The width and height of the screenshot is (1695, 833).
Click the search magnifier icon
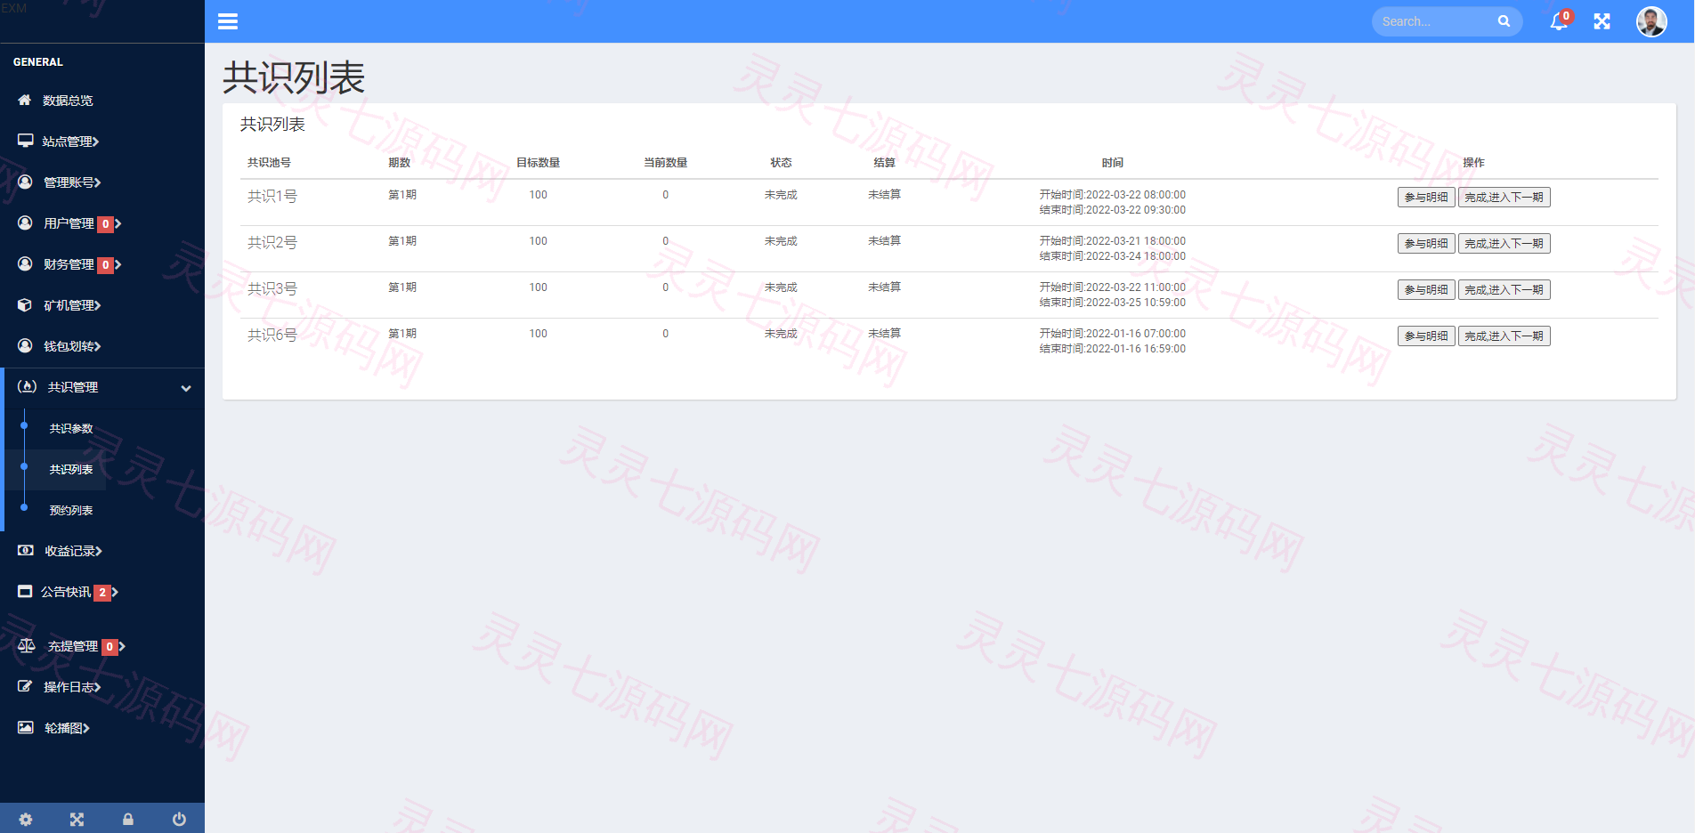[1504, 21]
